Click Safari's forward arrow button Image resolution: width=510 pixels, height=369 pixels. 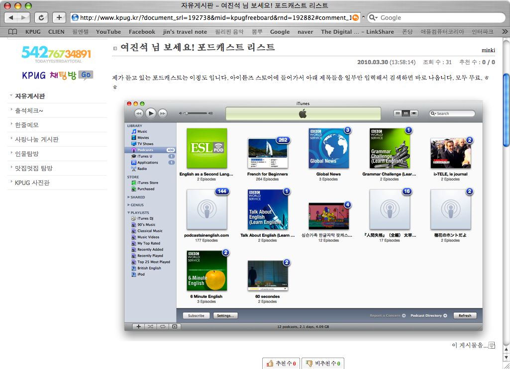tap(24, 17)
